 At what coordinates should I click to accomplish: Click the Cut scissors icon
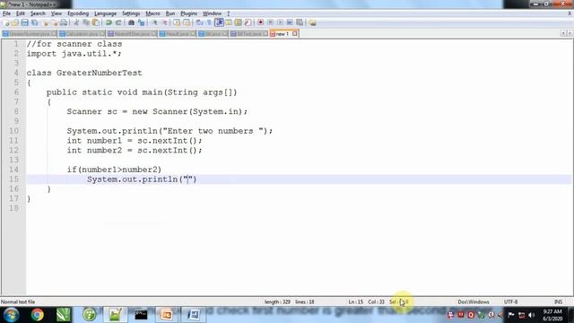click(x=76, y=22)
